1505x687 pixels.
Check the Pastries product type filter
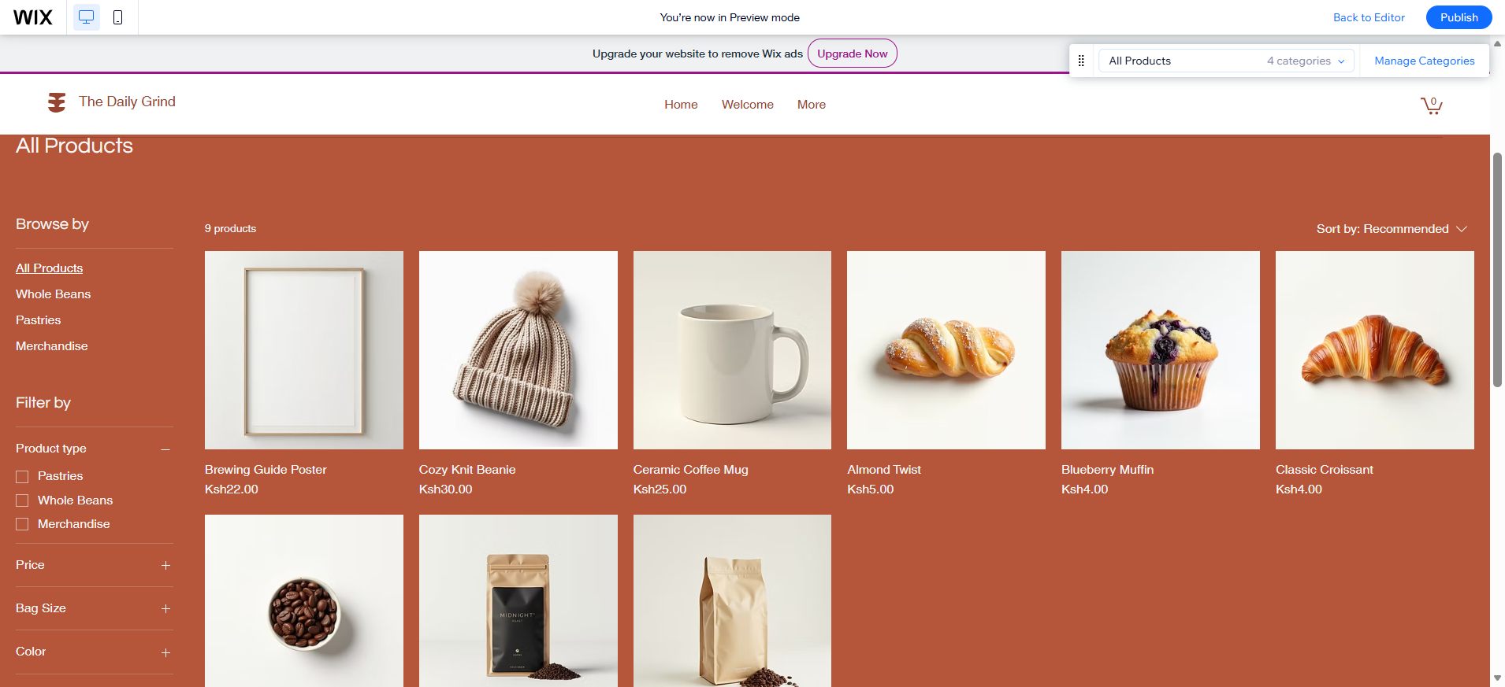(x=22, y=477)
